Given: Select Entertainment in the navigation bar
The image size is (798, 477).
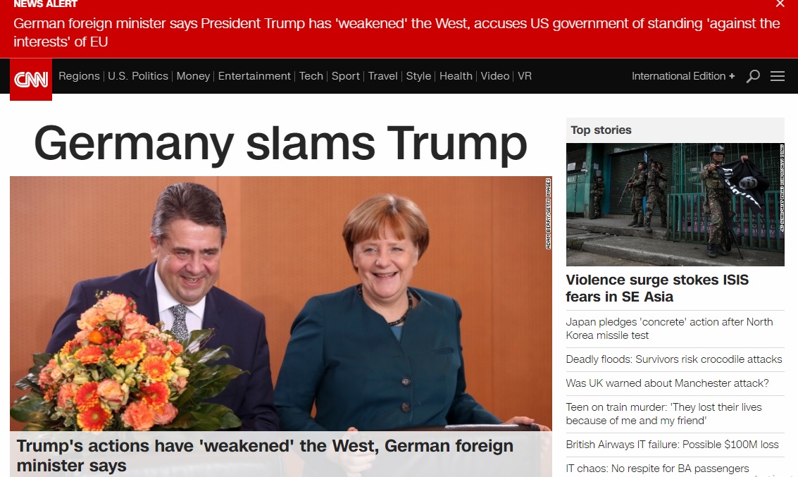Looking at the screenshot, I should pos(254,76).
